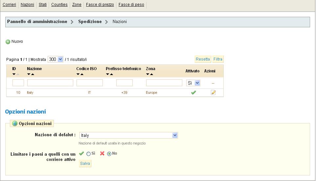316x181 pixels.
Task: Sort Zona column descending arrow
Action: click(147, 74)
